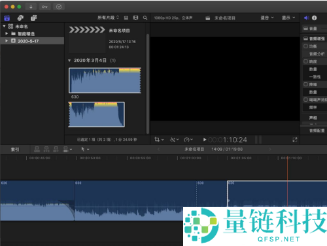Enable the 均衡 checkbox
Image resolution: width=327 pixels, height=246 pixels.
pos(305,46)
